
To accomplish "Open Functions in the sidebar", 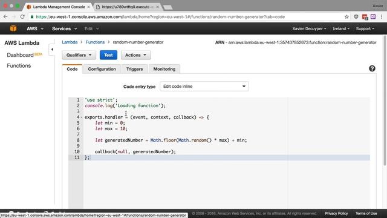I will pos(19,65).
